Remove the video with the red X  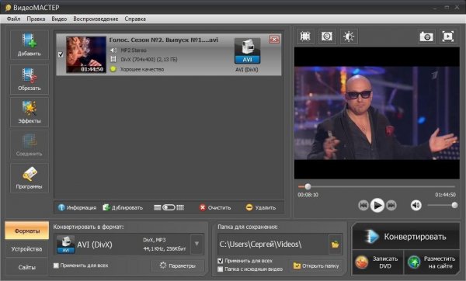[274, 40]
